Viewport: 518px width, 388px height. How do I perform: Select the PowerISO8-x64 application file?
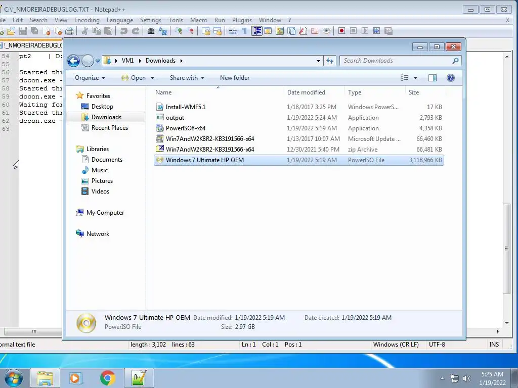(299, 128)
